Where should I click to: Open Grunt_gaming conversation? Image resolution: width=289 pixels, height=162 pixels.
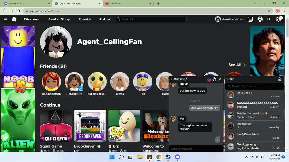click(x=254, y=146)
